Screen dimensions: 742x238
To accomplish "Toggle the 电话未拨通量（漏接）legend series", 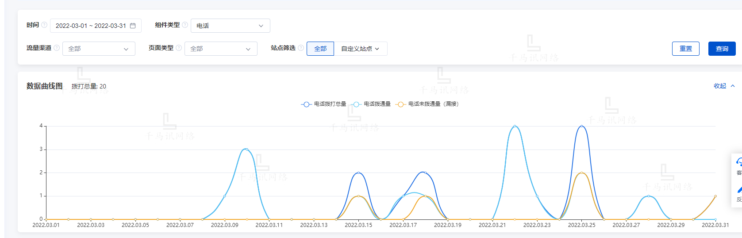I will 427,104.
